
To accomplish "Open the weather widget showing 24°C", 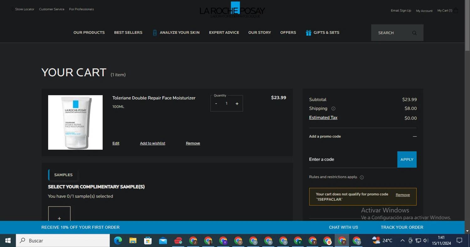I will point(382,240).
